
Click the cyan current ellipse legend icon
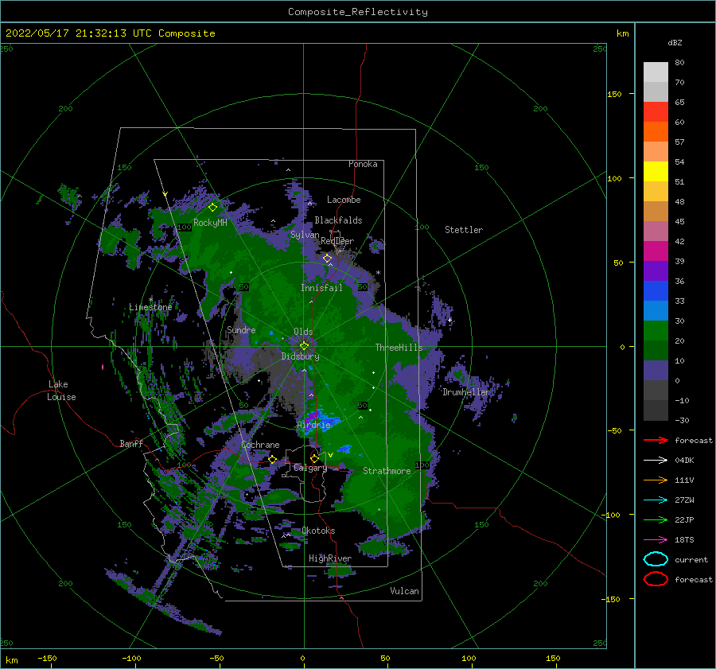pos(656,559)
